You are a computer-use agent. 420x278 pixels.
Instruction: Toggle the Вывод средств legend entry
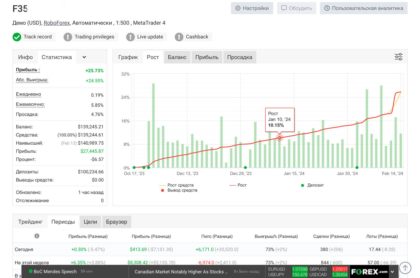[179, 190]
